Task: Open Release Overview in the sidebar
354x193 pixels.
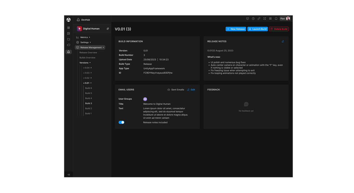Action: [x=88, y=53]
